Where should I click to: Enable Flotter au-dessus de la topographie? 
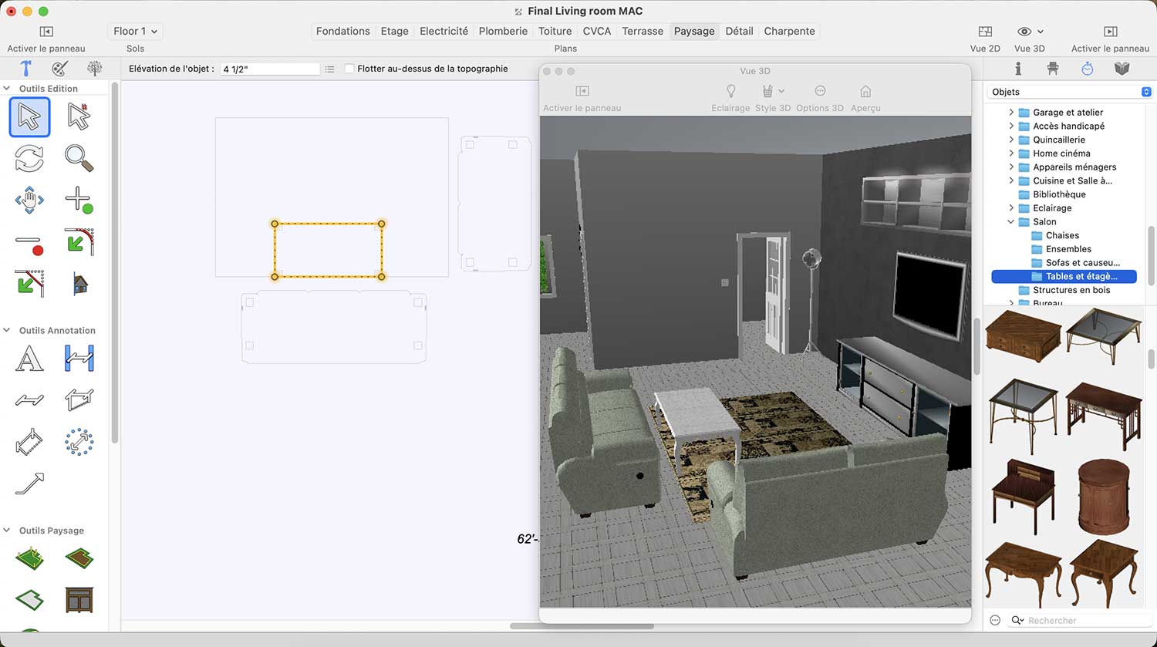tap(349, 69)
